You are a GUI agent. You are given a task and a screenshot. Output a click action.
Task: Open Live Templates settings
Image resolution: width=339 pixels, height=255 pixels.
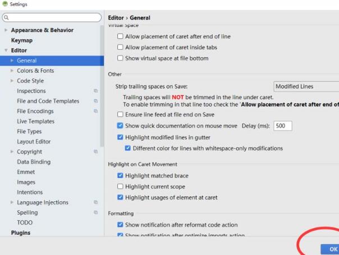(35, 121)
